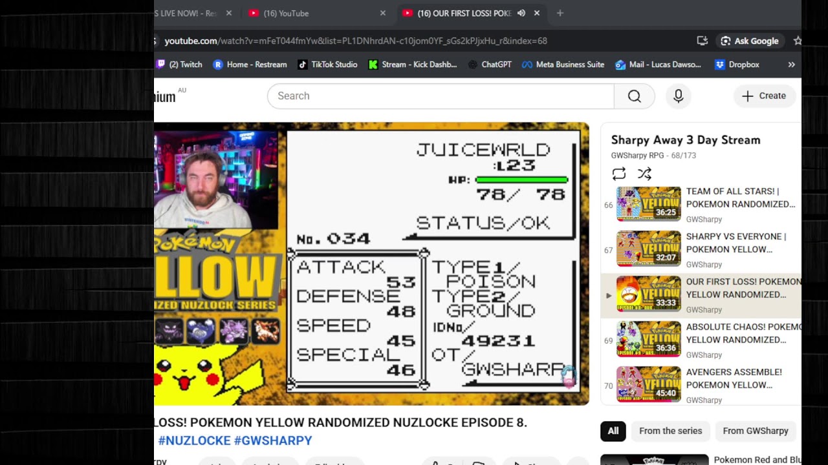Switch to the (16) YouTube tab

pos(316,13)
